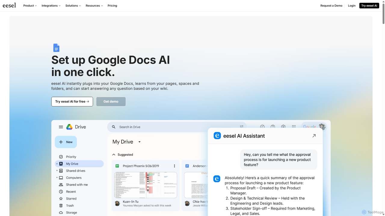Screen dimensions: 385x216
Task: Click the Starred star icon
Action: 61,199
